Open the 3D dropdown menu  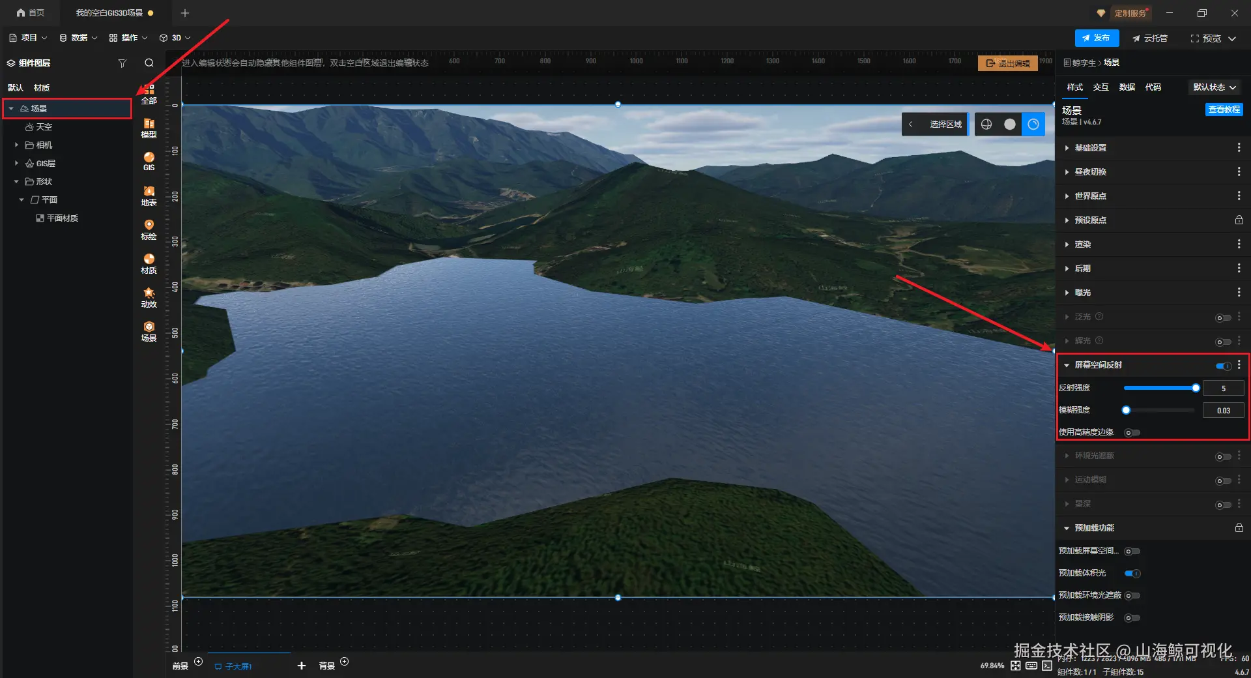click(175, 38)
